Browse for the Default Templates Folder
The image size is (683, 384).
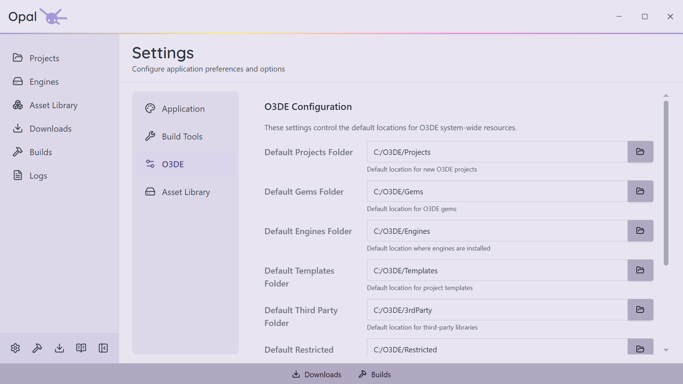pos(640,270)
